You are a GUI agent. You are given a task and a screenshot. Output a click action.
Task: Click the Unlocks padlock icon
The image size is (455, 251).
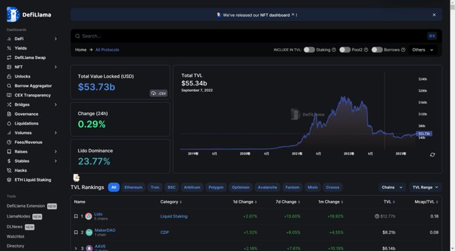tap(9, 76)
